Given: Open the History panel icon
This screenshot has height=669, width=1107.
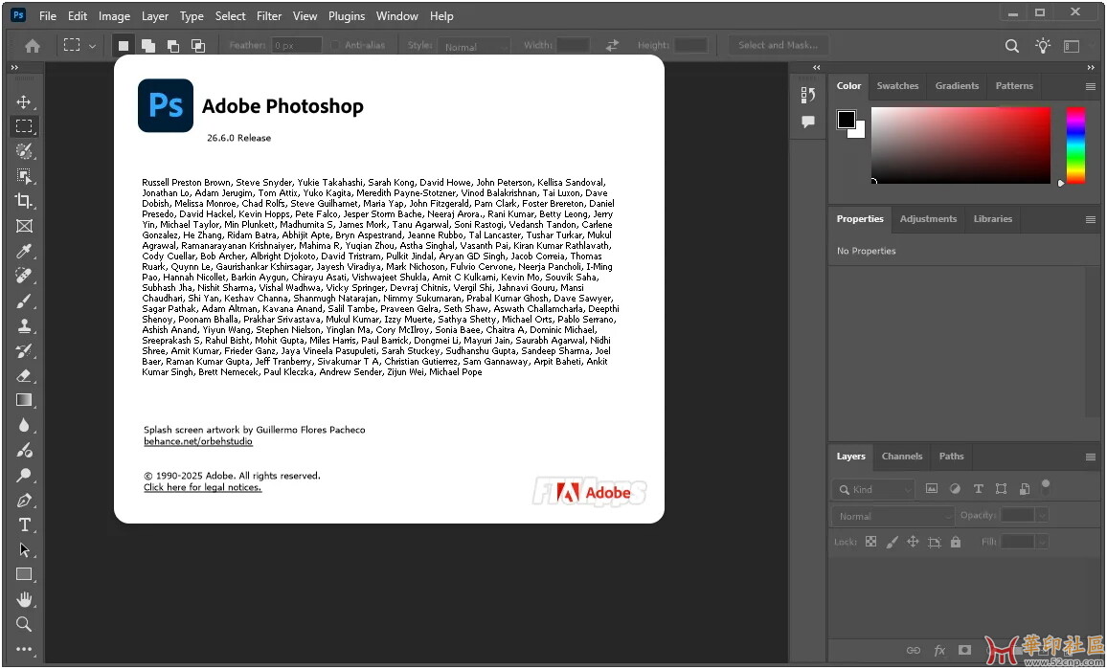Looking at the screenshot, I should (808, 95).
